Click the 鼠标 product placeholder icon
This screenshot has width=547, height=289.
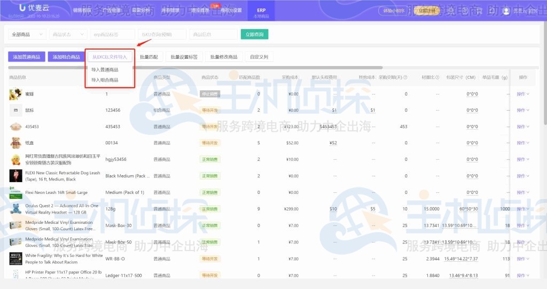pyautogui.click(x=15, y=110)
